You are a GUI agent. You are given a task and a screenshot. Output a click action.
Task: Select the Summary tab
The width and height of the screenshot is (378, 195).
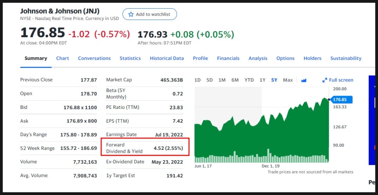tap(36, 58)
